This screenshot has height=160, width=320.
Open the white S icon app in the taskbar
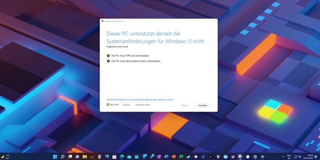coord(218,157)
